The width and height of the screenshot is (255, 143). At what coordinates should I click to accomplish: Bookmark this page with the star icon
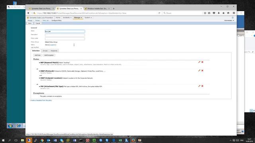click(205, 13)
